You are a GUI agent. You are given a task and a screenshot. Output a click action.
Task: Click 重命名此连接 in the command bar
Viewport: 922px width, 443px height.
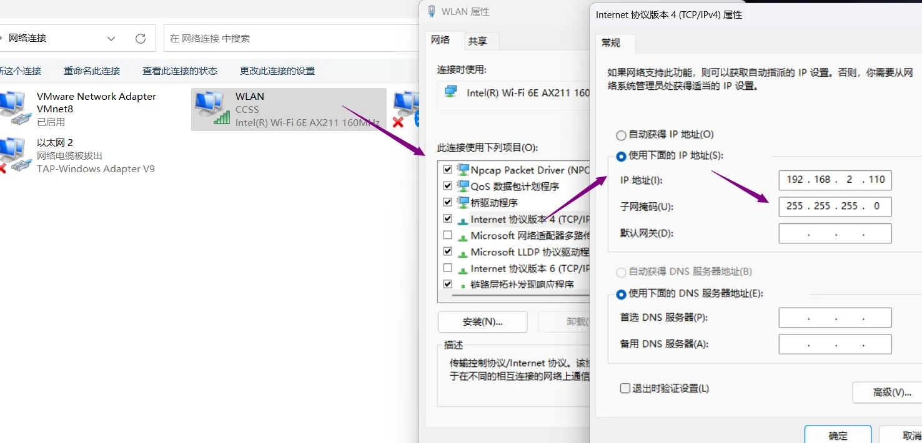tap(92, 71)
